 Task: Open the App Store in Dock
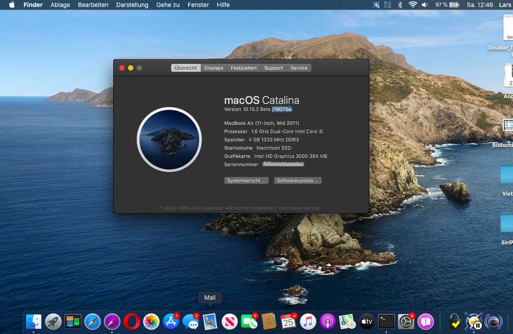coord(171,322)
